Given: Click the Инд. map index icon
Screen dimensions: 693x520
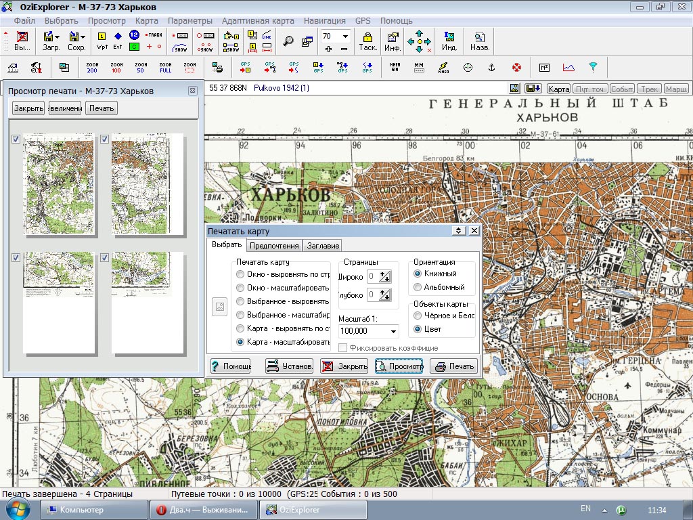Looking at the screenshot, I should coord(449,41).
